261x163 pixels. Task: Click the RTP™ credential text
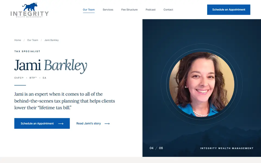33,78
